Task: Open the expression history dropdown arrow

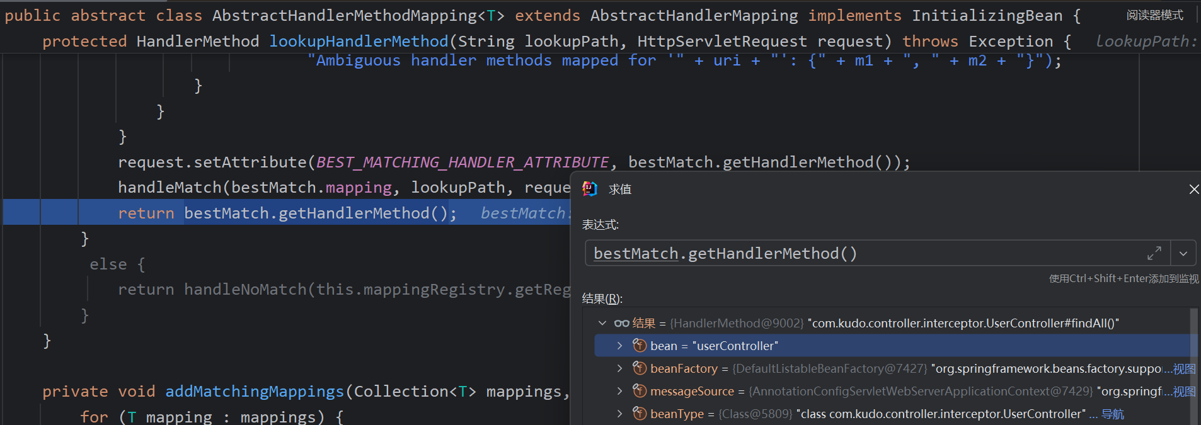Action: tap(1183, 253)
